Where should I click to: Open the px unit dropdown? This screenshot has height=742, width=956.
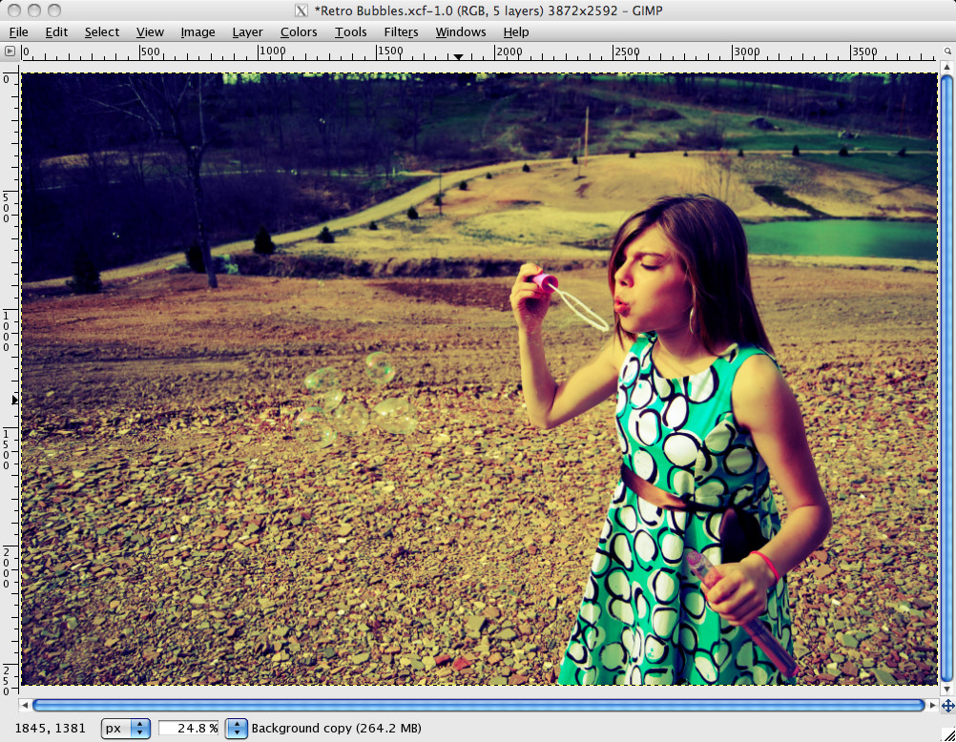[125, 728]
